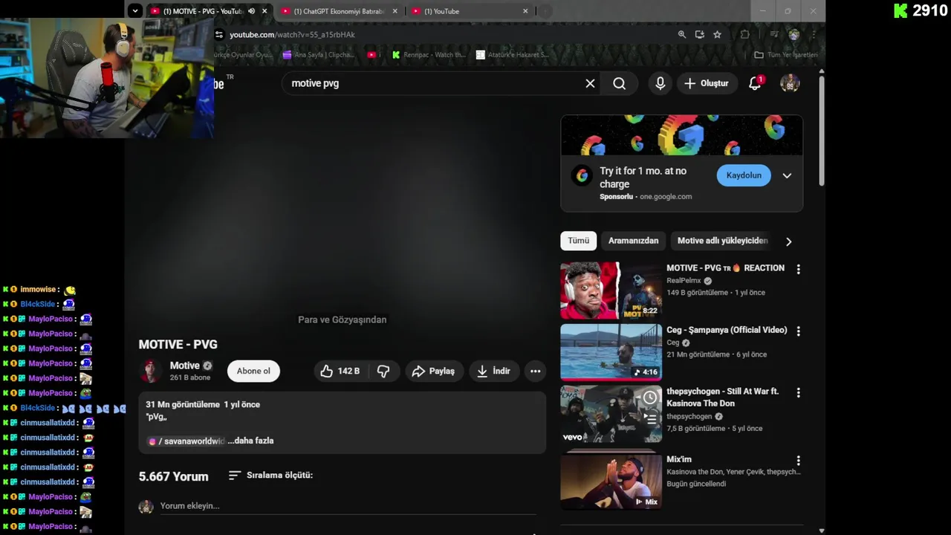Image resolution: width=951 pixels, height=535 pixels.
Task: Click the Oluştur create button
Action: 707,83
